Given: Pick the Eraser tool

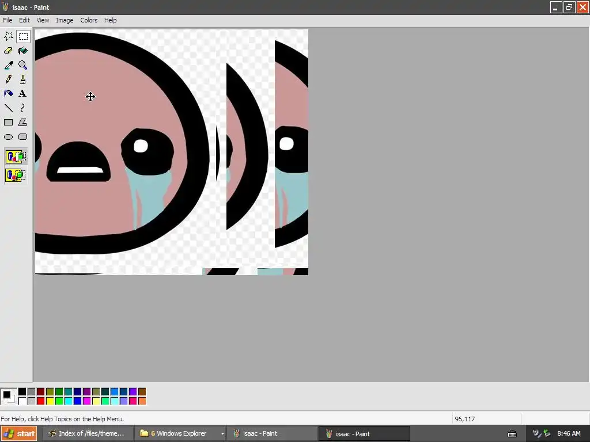Looking at the screenshot, I should [8, 51].
